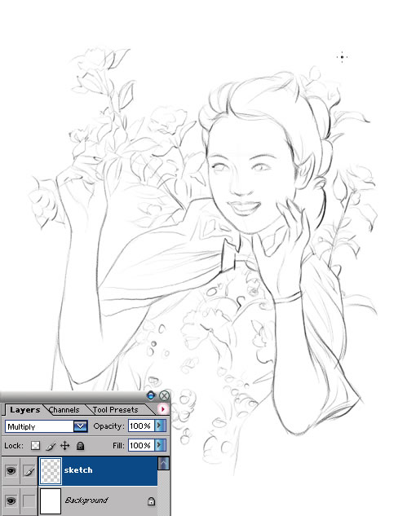Hide the Background layer

pos(11,501)
